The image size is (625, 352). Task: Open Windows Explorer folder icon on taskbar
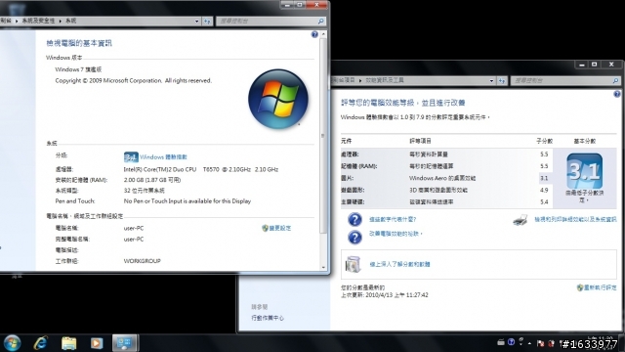point(68,343)
